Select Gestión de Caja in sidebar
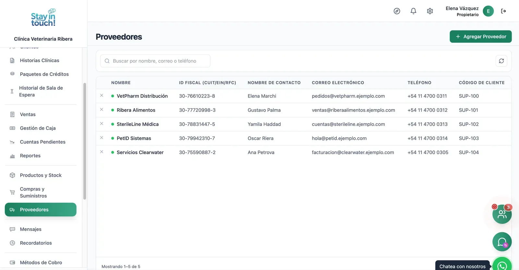Viewport: 519px width, 270px height. 41,128
